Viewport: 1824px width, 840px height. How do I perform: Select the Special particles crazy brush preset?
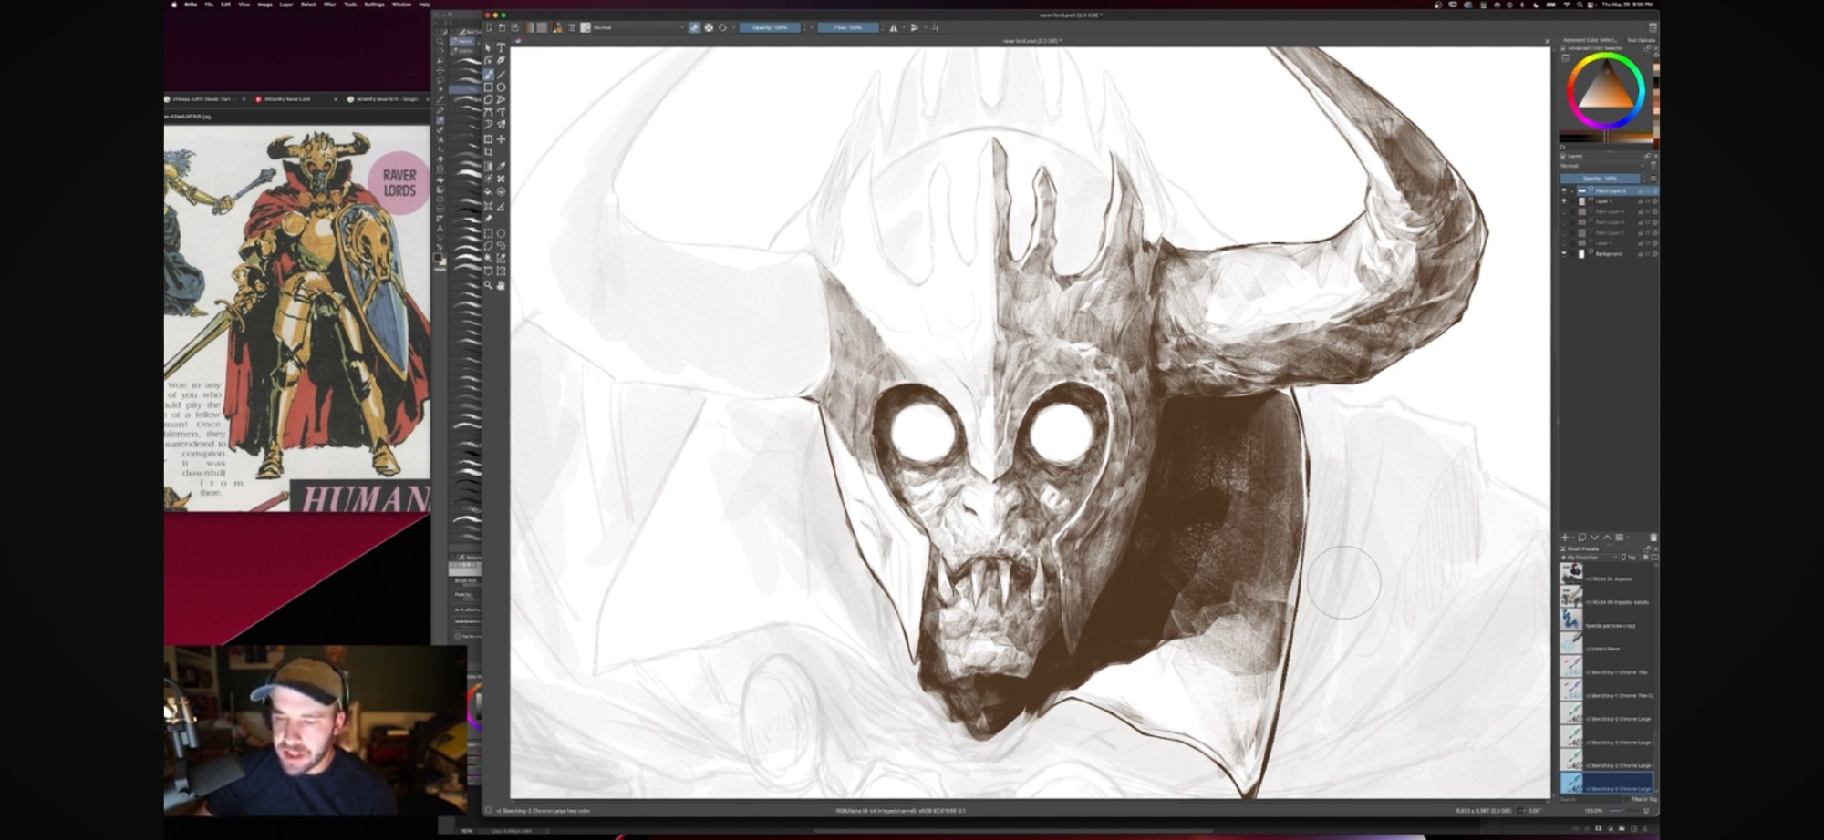pos(1609,626)
